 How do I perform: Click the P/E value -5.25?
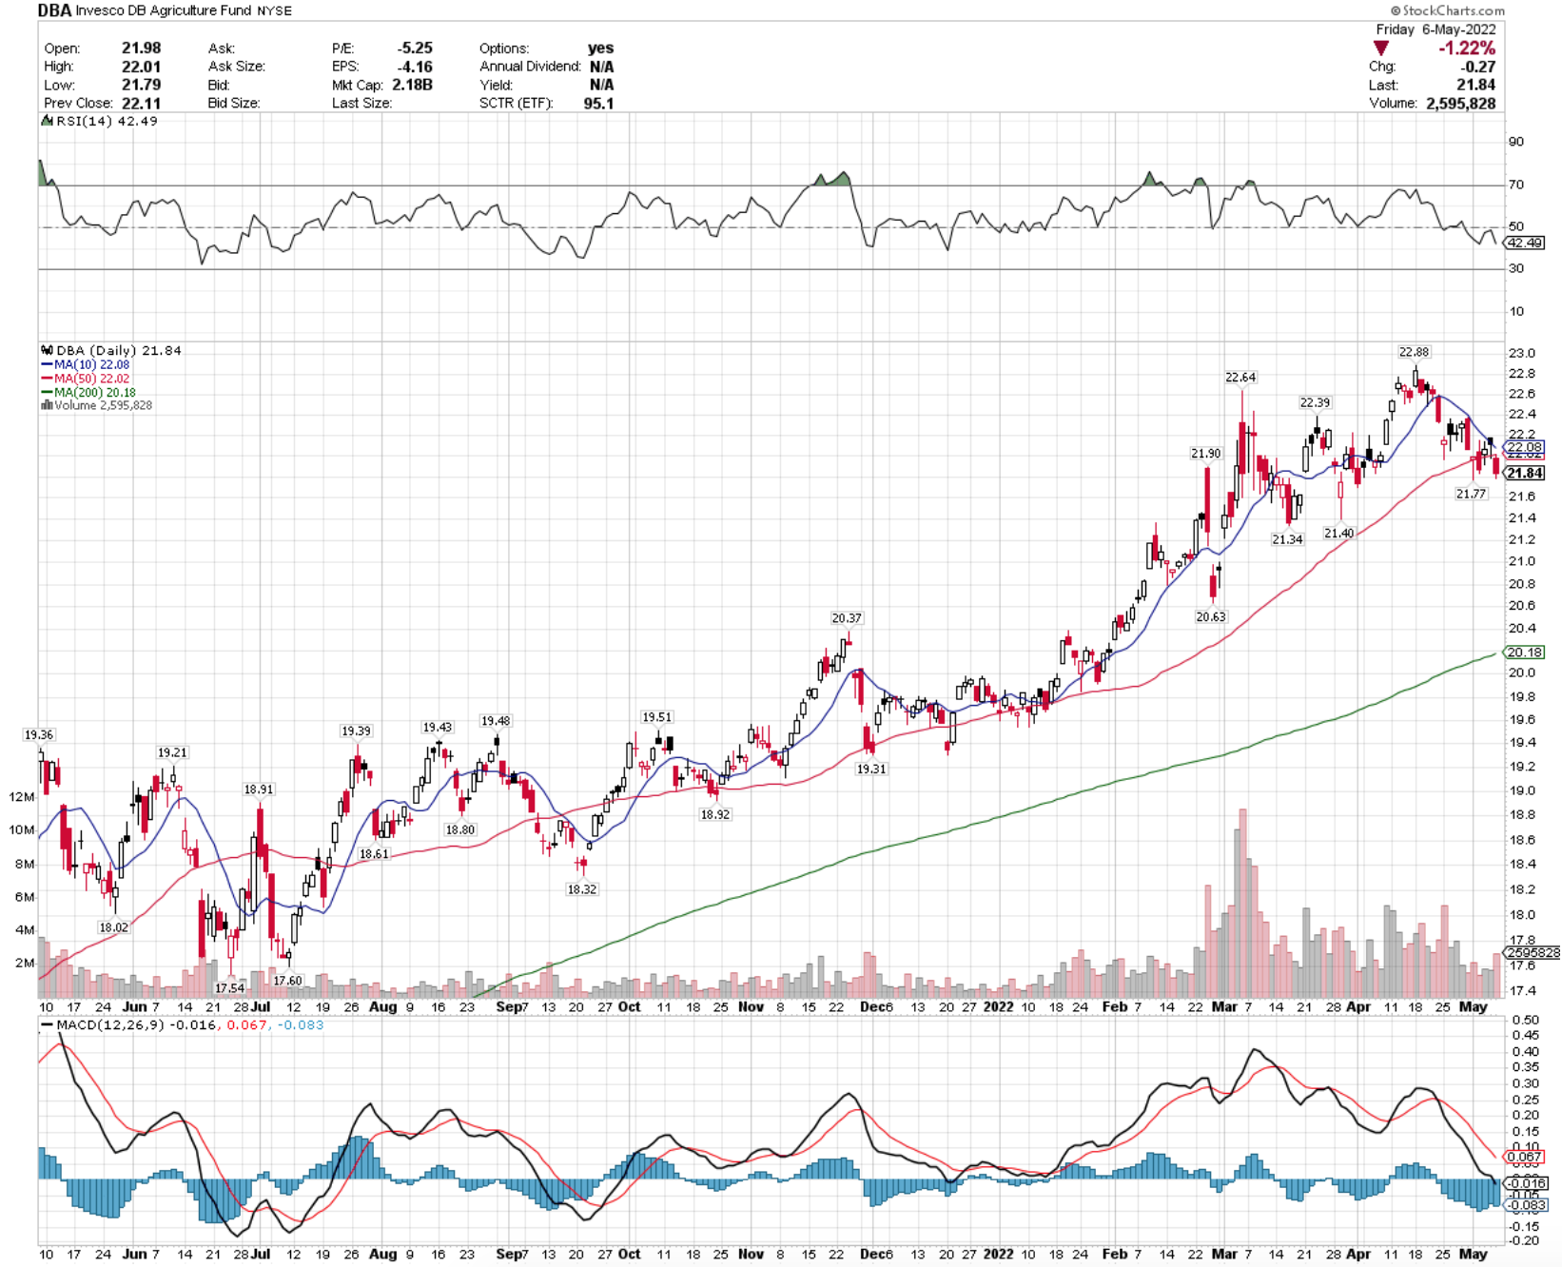pos(415,48)
